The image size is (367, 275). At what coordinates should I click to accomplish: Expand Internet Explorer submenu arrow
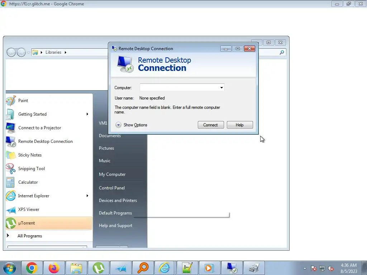point(87,196)
